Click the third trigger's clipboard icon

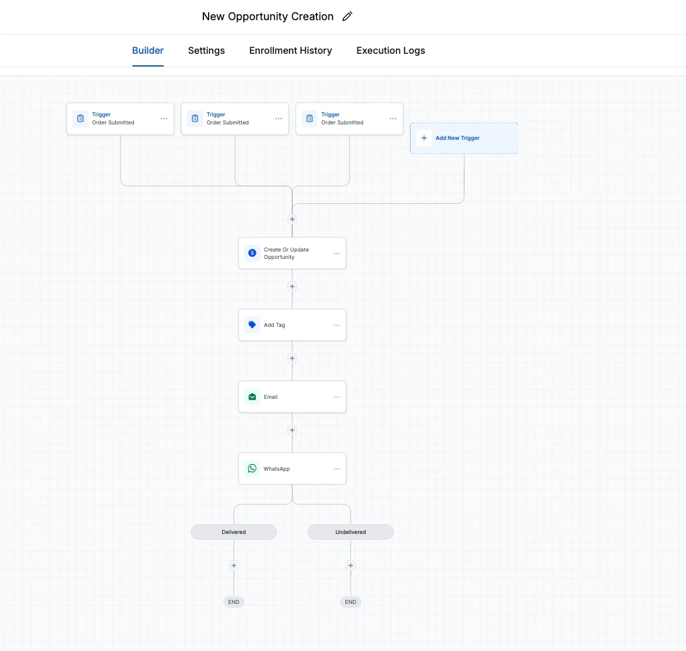point(310,118)
